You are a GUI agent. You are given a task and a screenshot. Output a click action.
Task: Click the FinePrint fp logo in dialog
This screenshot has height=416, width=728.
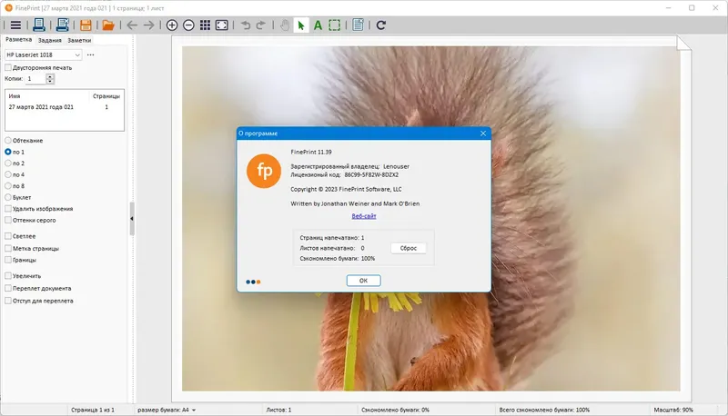[x=264, y=171]
